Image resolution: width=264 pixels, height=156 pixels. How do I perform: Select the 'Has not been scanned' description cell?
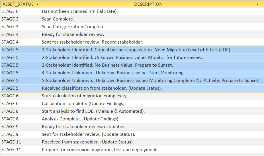80,11
